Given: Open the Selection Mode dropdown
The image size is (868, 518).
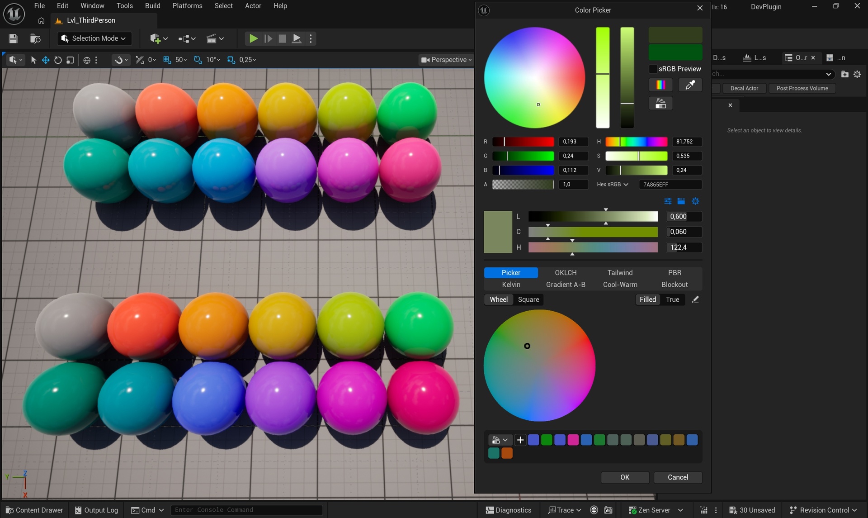Looking at the screenshot, I should coord(94,38).
